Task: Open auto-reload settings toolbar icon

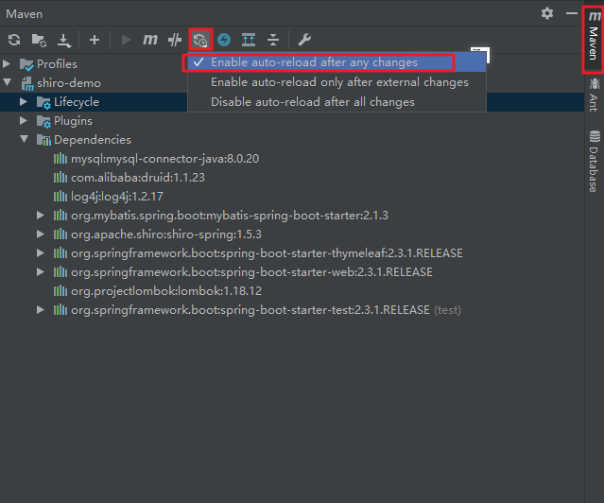Action: click(200, 40)
